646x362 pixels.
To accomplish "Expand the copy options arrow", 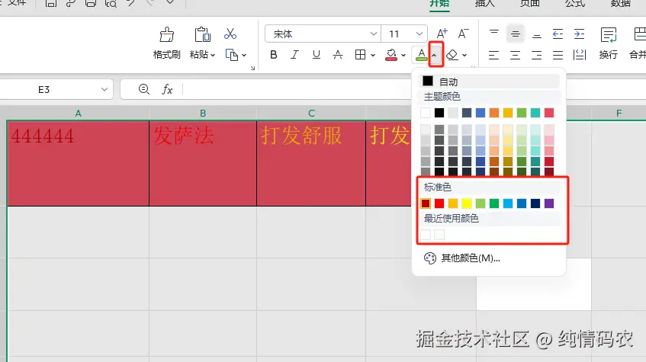I will (x=244, y=55).
